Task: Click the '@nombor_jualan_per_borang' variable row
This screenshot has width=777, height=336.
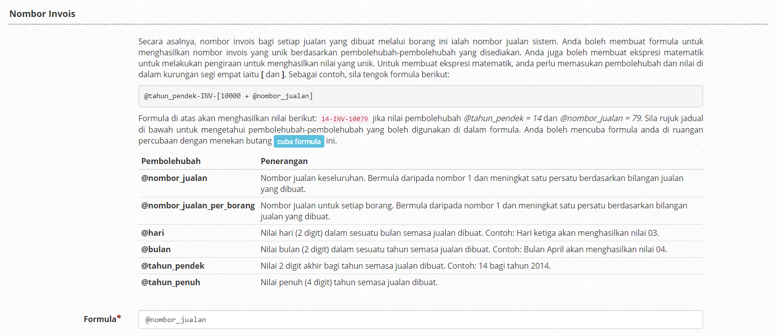Action: [198, 205]
